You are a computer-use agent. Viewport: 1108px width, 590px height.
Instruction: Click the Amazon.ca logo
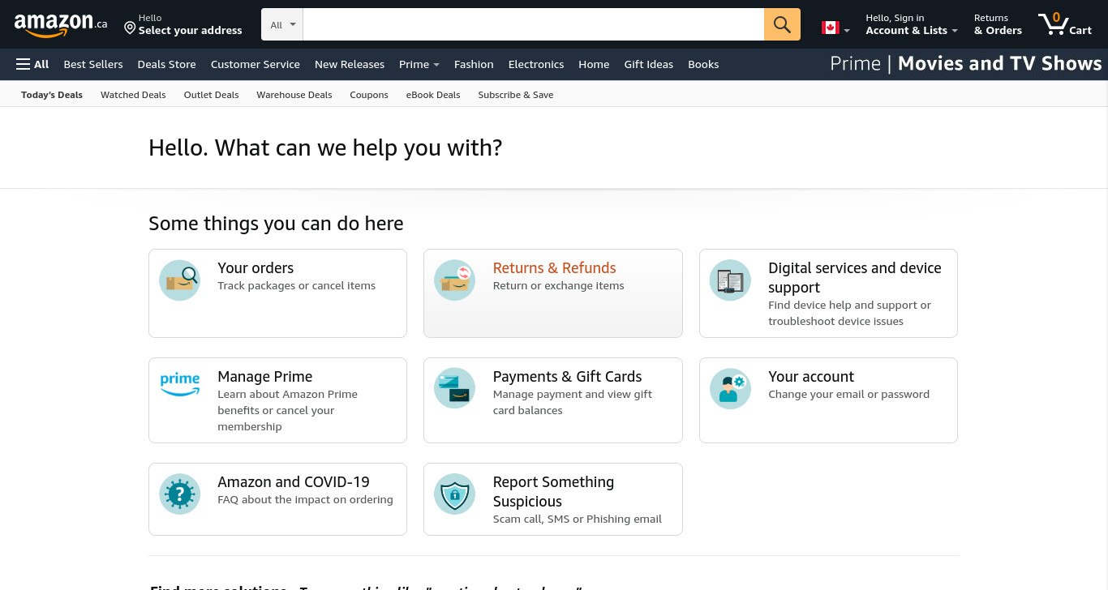[61, 24]
